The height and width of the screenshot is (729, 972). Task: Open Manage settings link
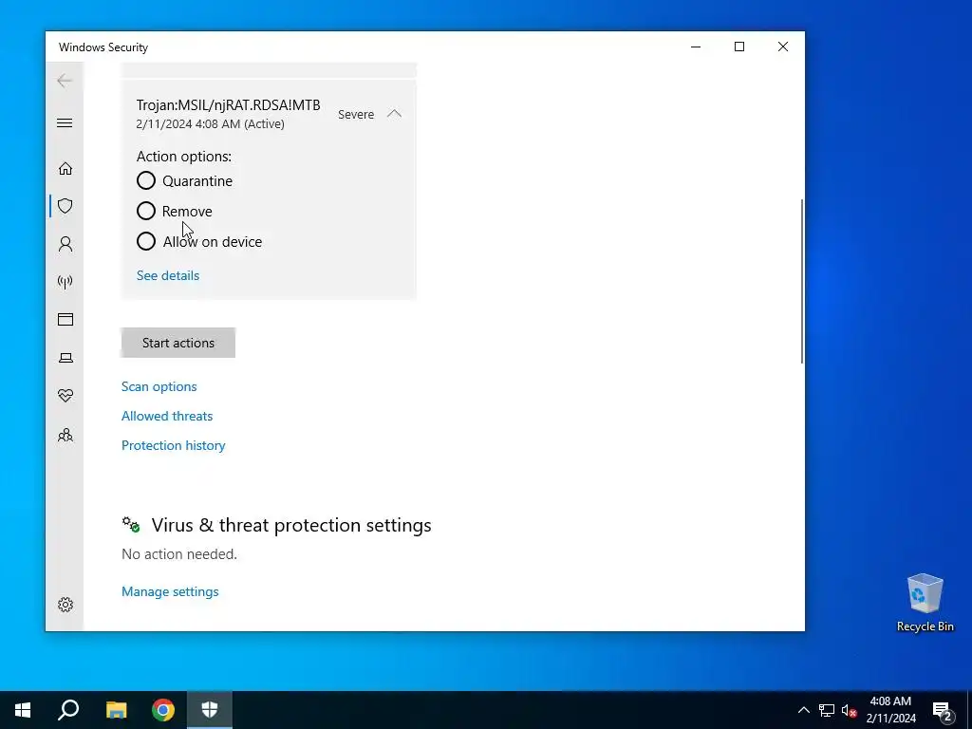[x=170, y=592]
